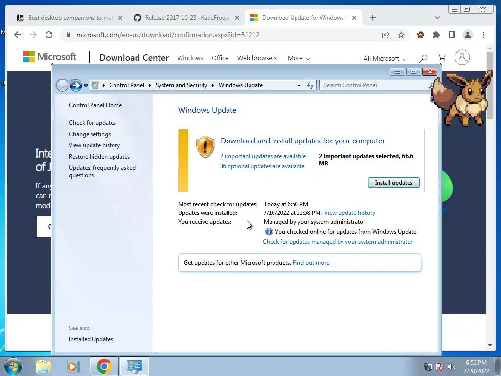This screenshot has height=376, width=501.
Task: Click the network tray icon
Action: click(x=428, y=367)
